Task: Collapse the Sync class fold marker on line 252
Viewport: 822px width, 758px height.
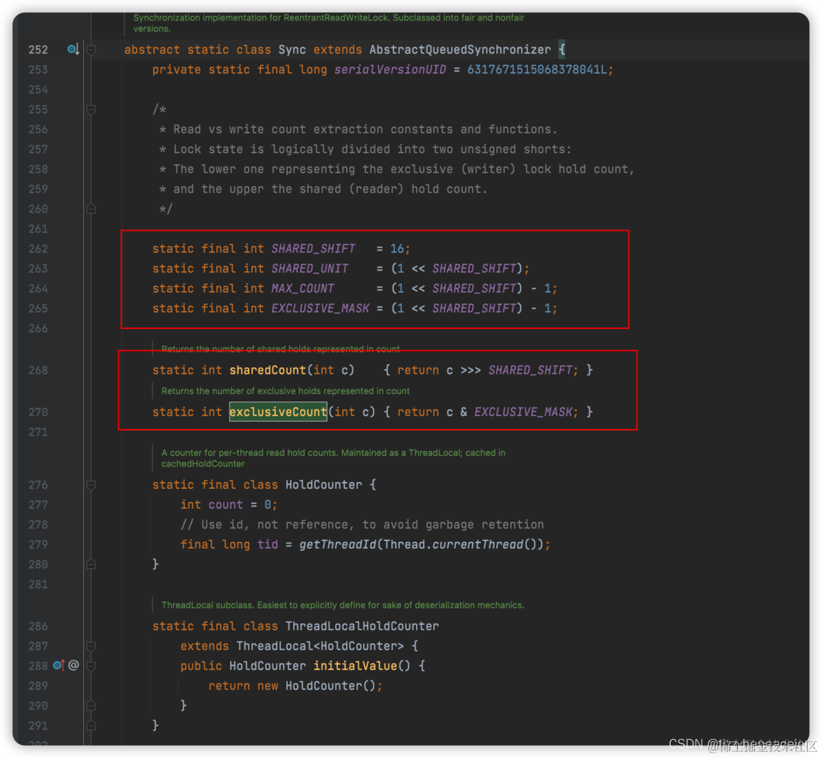Action: coord(91,50)
